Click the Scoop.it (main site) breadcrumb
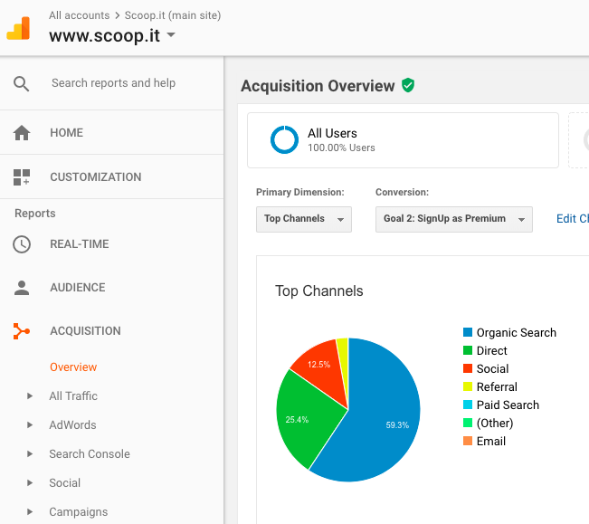Screen dimensions: 589x524 coord(173,15)
